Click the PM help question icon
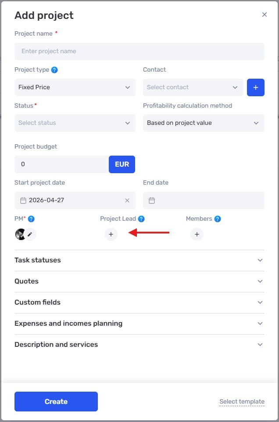Screen dimensions: 279x422 click(x=31, y=219)
